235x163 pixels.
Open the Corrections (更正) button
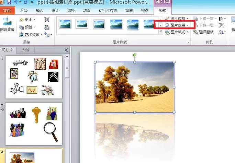(x=27, y=20)
